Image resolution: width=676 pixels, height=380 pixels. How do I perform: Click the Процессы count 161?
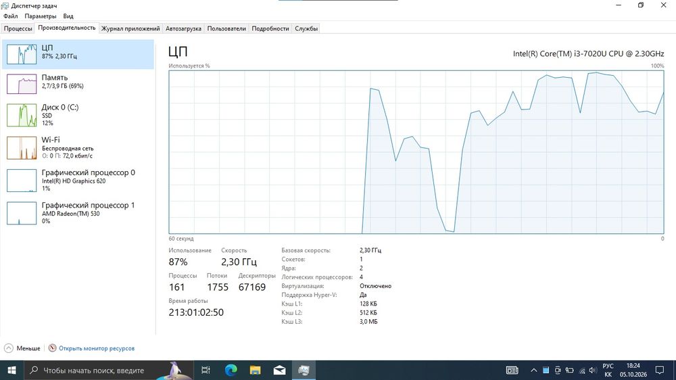coord(176,287)
